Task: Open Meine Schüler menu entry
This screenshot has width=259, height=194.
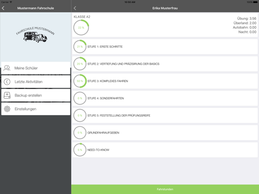Action: [x=36, y=68]
